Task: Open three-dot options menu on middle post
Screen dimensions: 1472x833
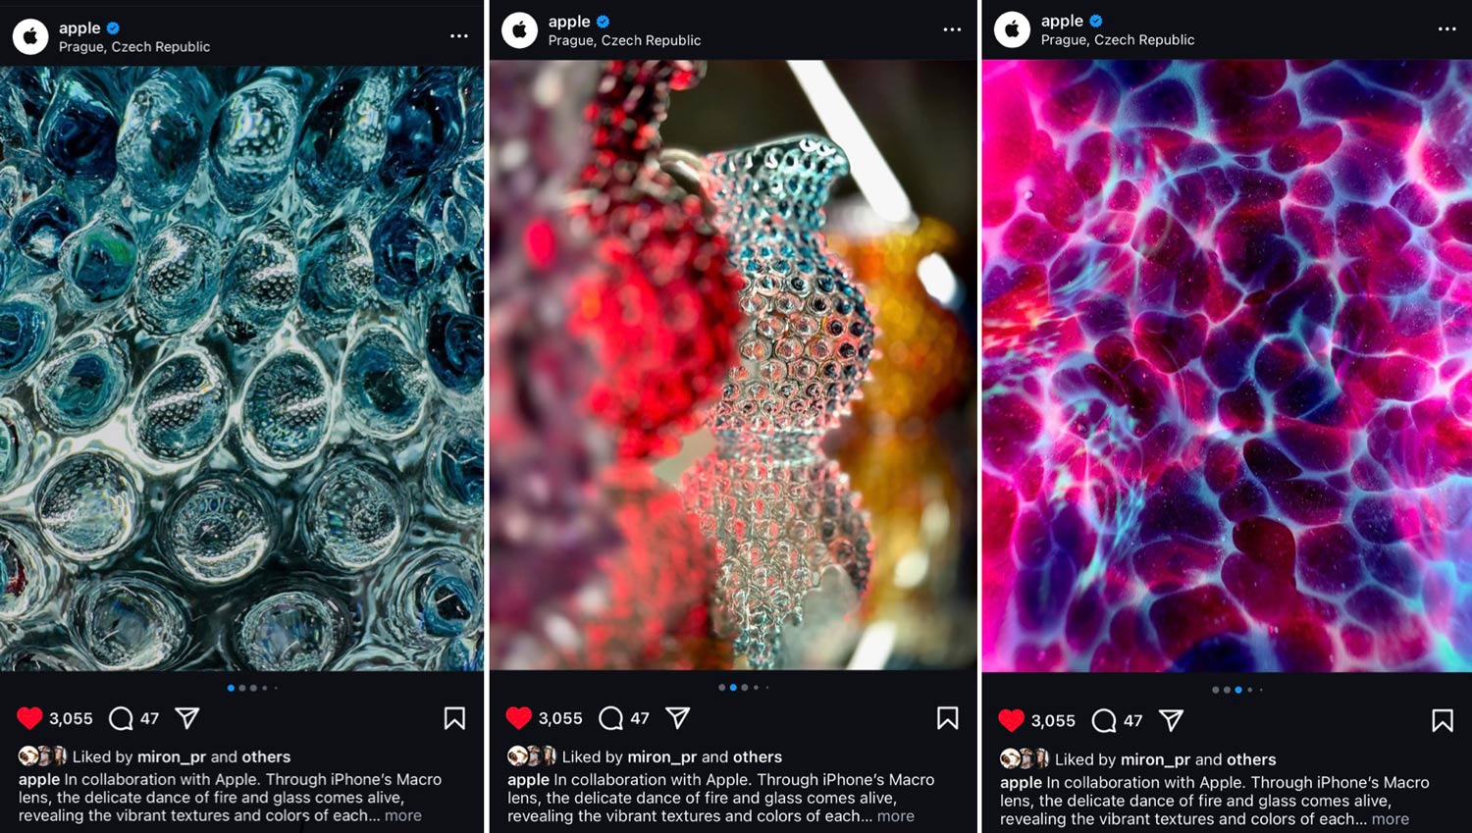Action: click(x=952, y=29)
